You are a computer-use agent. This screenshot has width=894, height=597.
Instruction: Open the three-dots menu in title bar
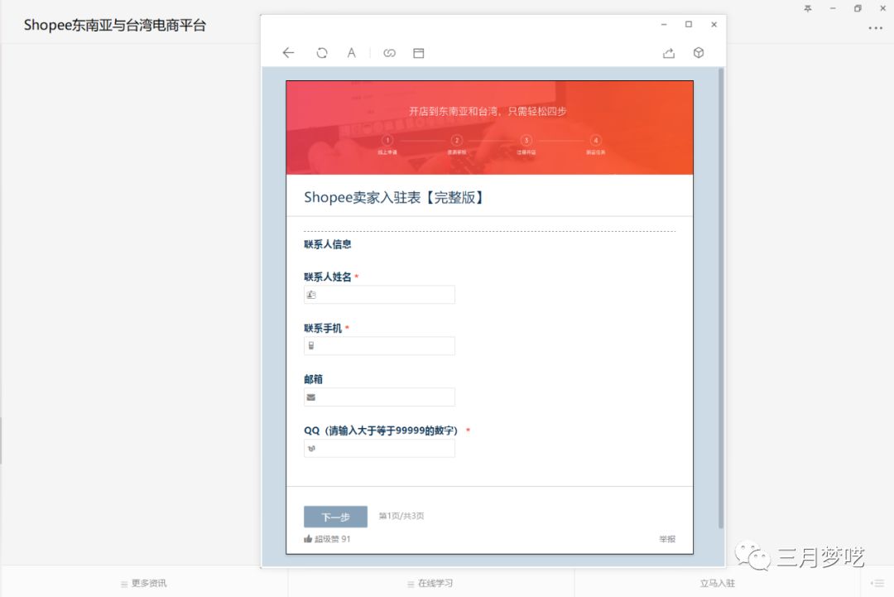[875, 28]
